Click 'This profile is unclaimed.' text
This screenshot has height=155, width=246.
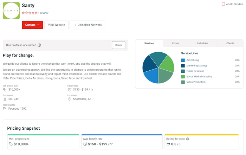(21, 45)
